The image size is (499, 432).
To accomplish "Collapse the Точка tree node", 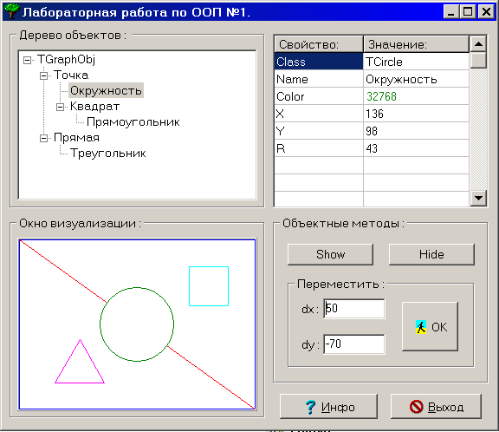I will point(43,75).
